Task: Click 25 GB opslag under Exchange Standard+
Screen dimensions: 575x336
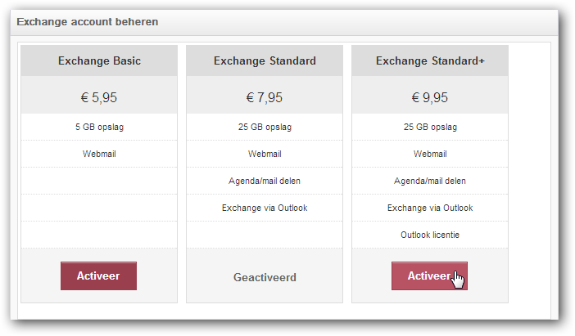Action: 430,127
